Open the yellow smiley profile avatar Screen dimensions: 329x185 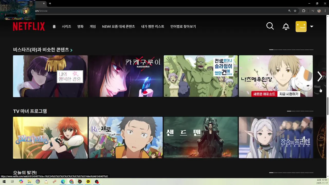(301, 26)
